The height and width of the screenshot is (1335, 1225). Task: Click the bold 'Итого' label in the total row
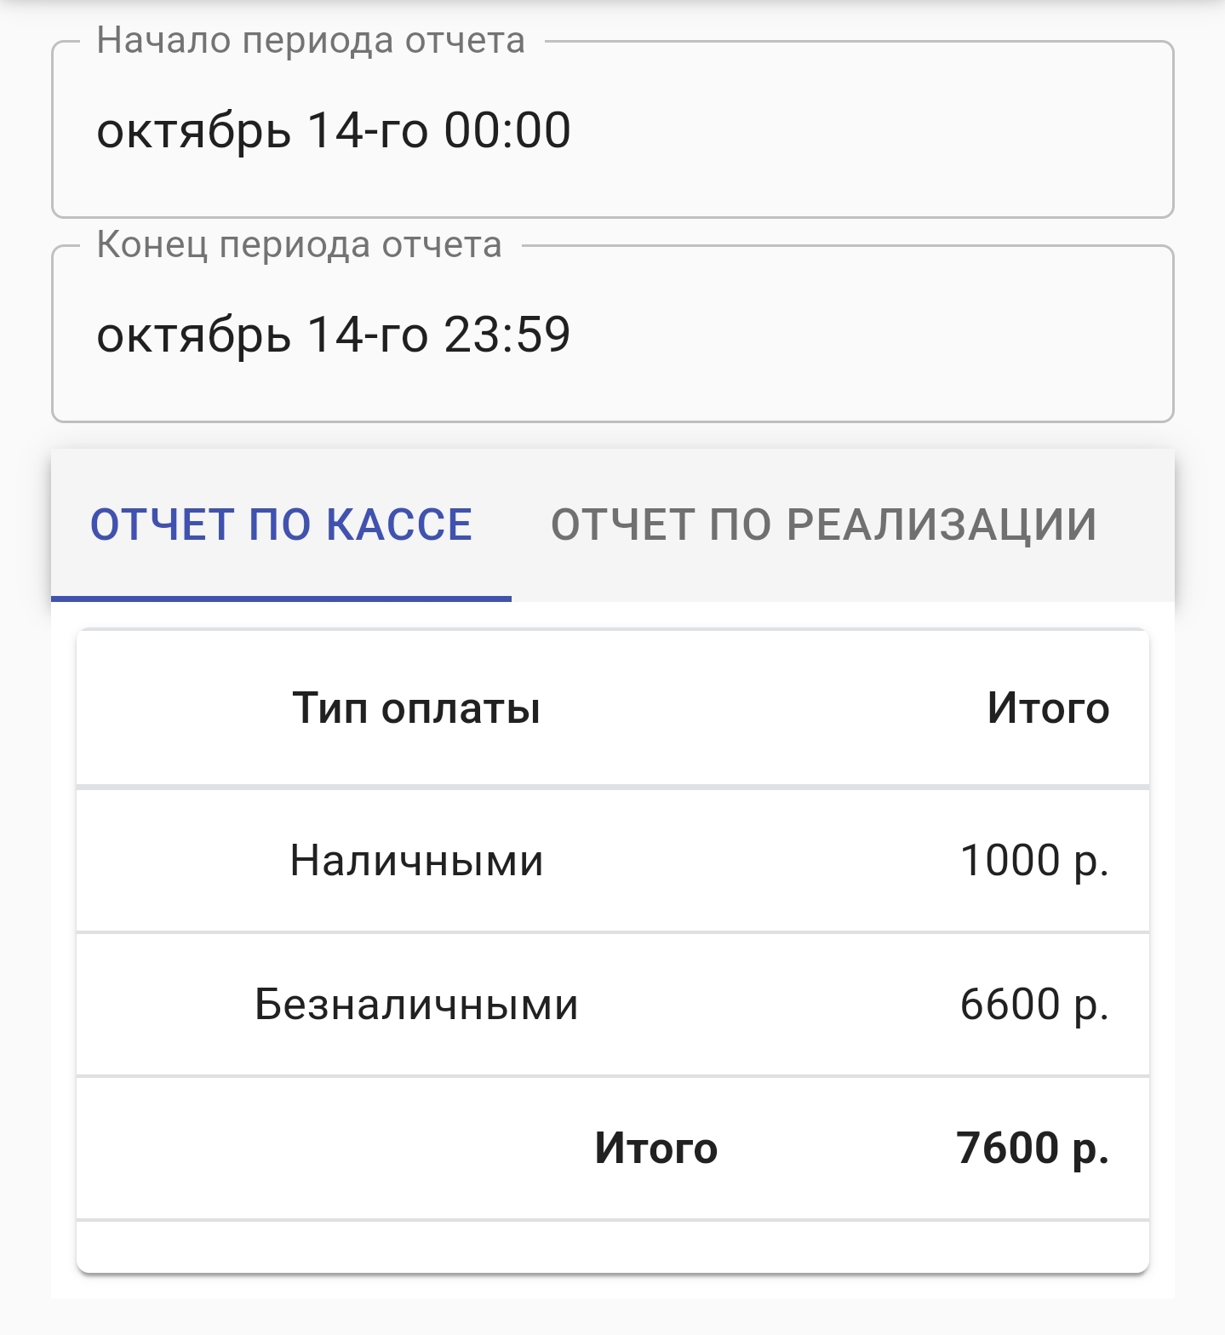[655, 1149]
